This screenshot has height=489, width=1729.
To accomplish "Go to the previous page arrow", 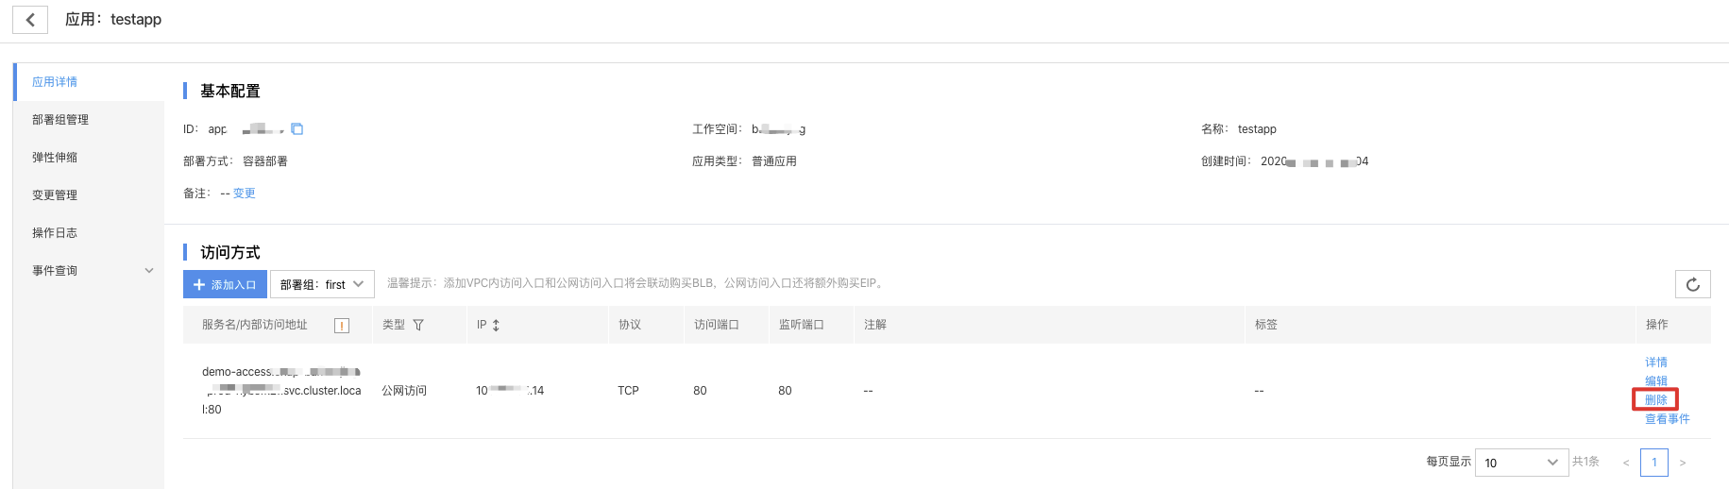I will [x=1626, y=463].
